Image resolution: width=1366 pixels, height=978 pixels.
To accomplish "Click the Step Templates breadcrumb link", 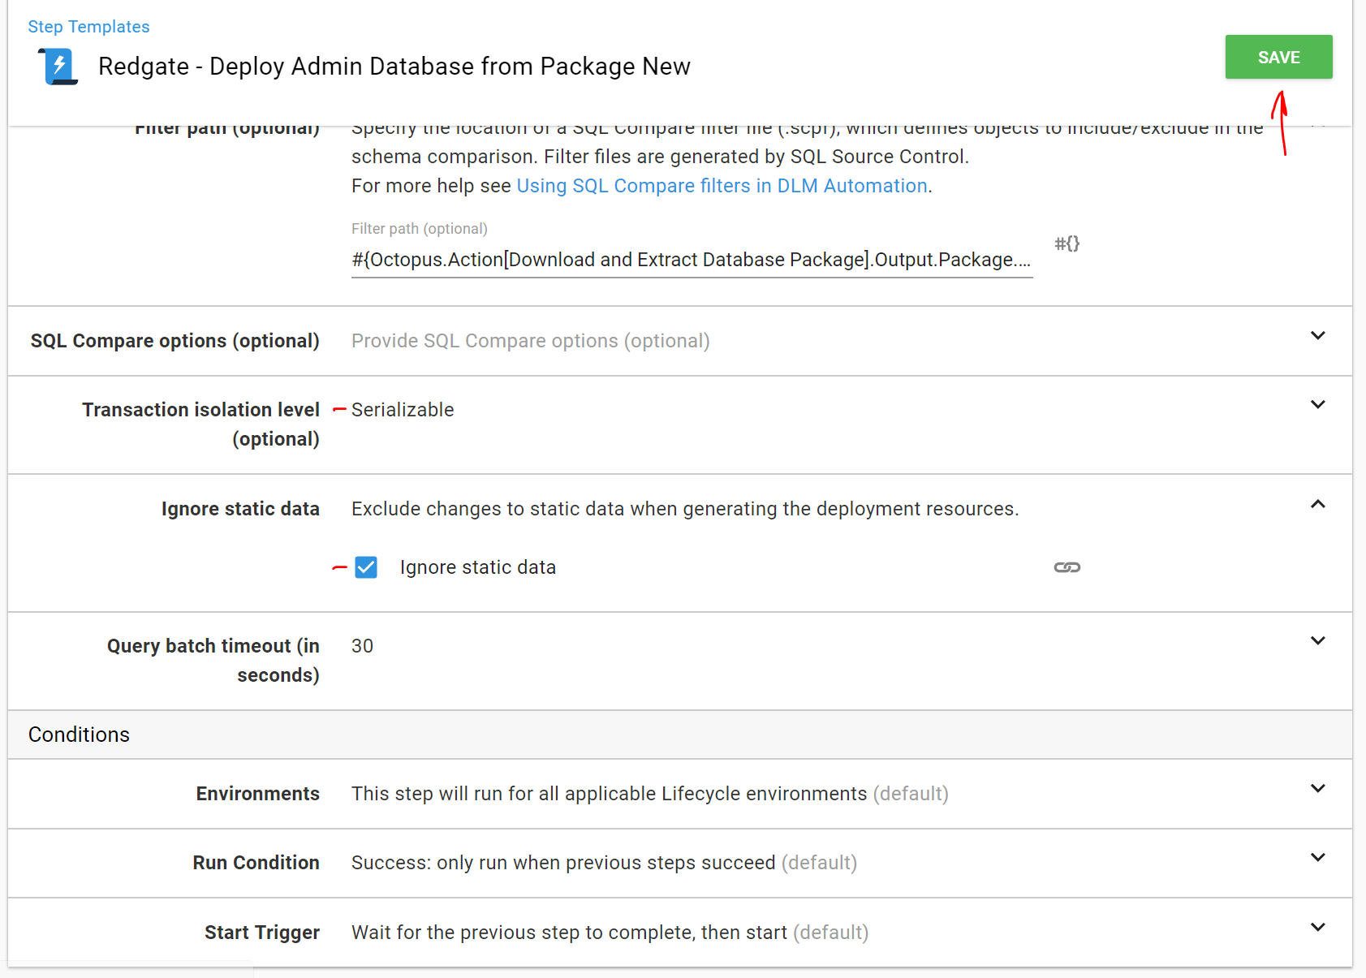I will (88, 27).
